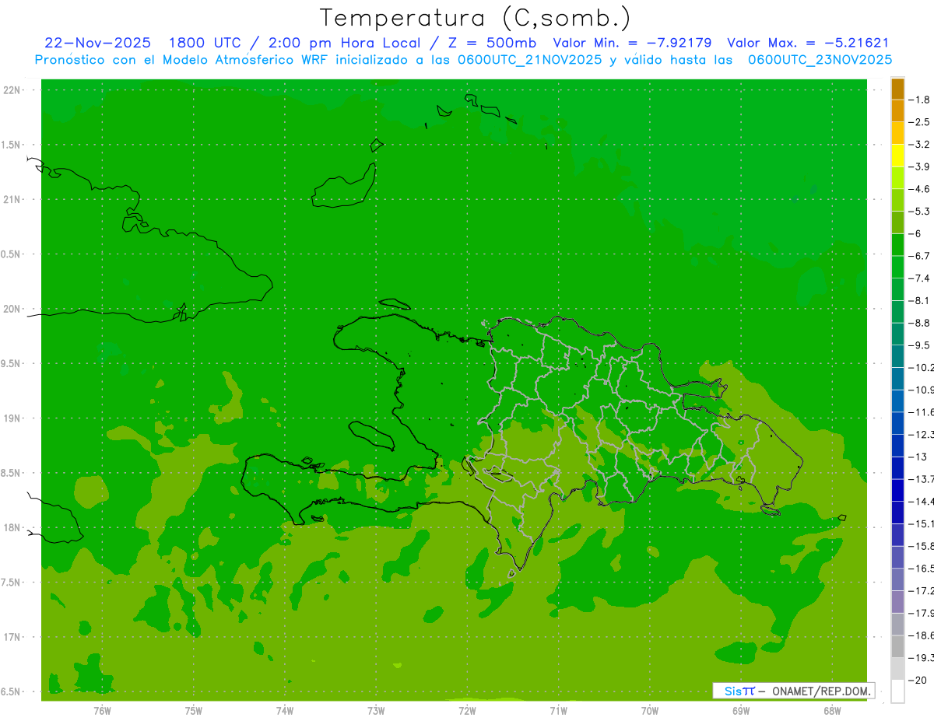Select the light gray swatch between -19.3 and -20
Image resolution: width=934 pixels, height=721 pixels.
click(x=897, y=668)
